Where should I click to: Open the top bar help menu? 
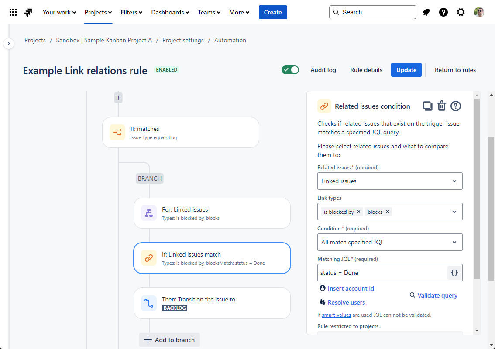(x=443, y=12)
